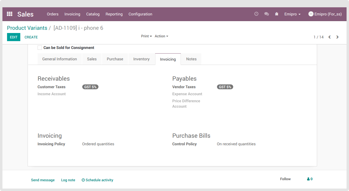Image resolution: width=349 pixels, height=191 pixels.
Task: Click the CREATE button
Action: click(x=31, y=37)
